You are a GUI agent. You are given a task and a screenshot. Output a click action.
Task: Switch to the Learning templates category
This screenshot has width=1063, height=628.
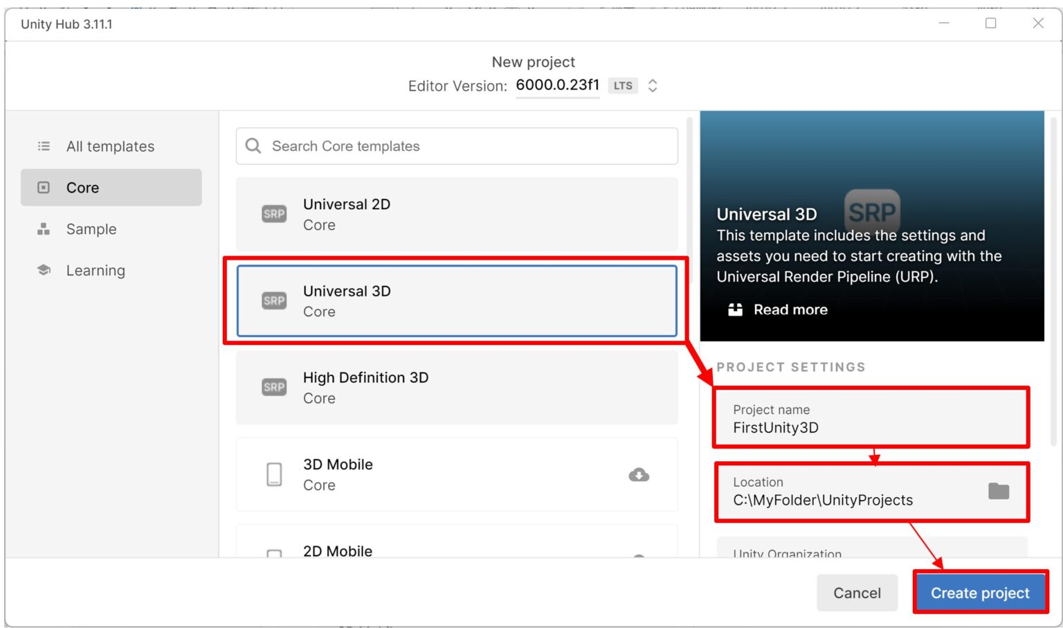pyautogui.click(x=96, y=271)
